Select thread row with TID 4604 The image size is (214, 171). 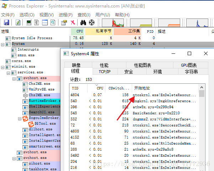(134, 95)
